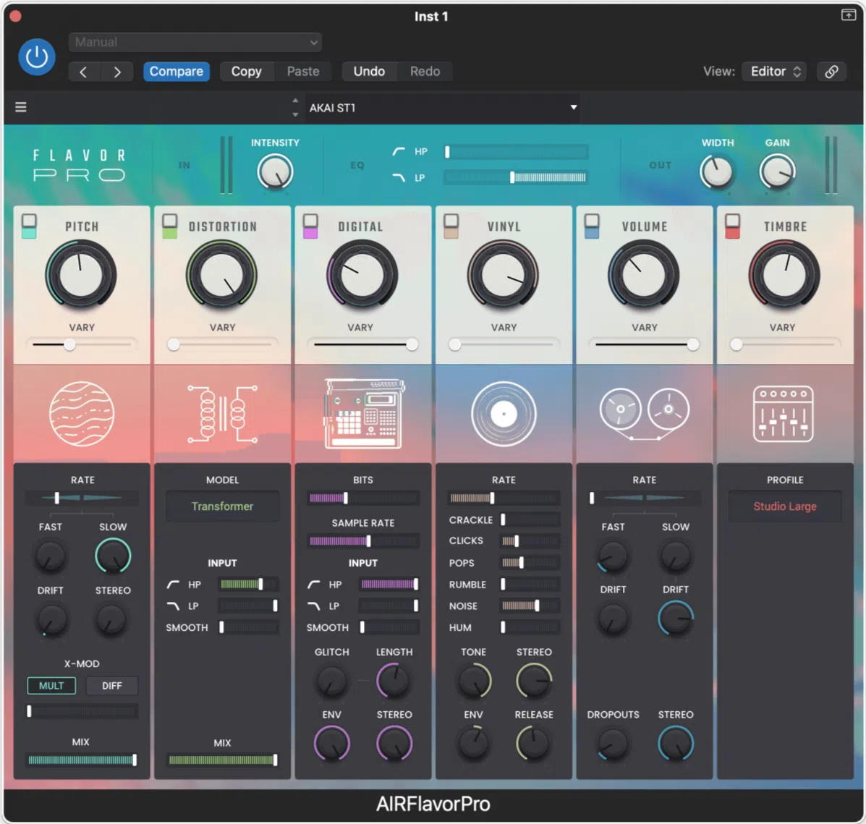Click the drum machine sampler icon

click(363, 414)
